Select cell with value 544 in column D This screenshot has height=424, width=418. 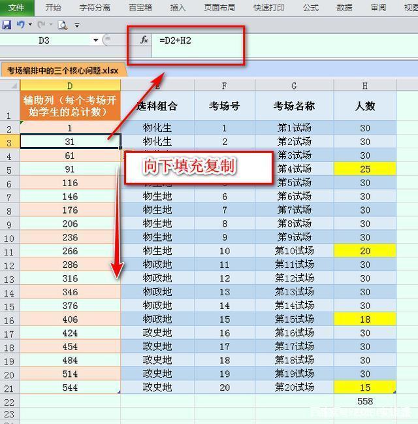(71, 388)
